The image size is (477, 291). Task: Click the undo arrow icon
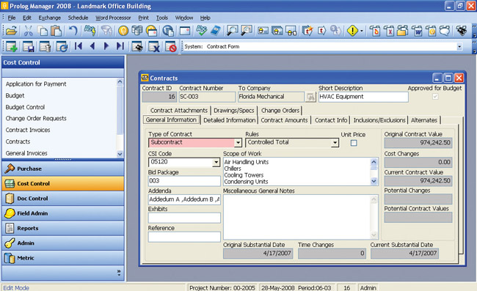[73, 31]
